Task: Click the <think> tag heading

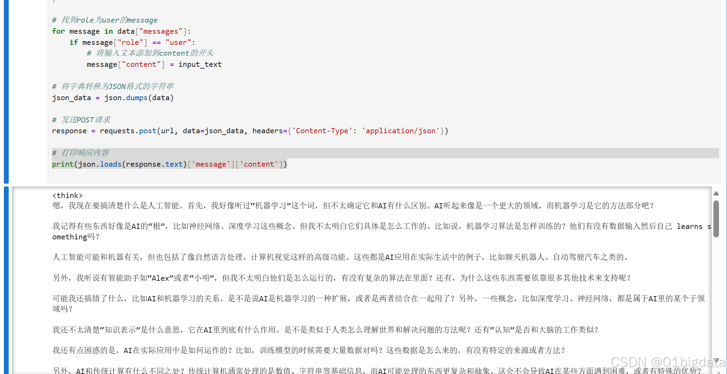Action: click(x=67, y=195)
